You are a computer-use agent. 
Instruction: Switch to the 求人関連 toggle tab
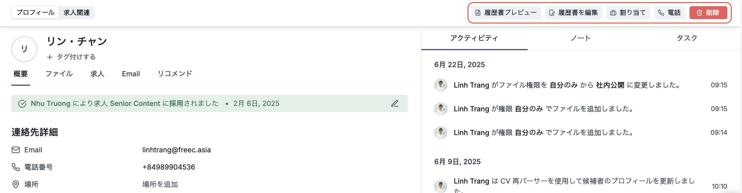coord(77,13)
